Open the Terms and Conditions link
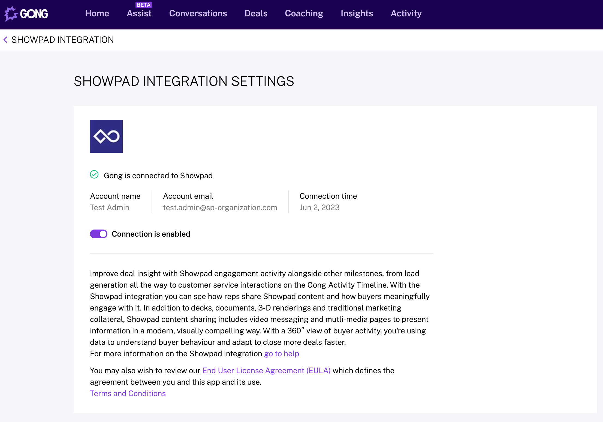 (128, 393)
